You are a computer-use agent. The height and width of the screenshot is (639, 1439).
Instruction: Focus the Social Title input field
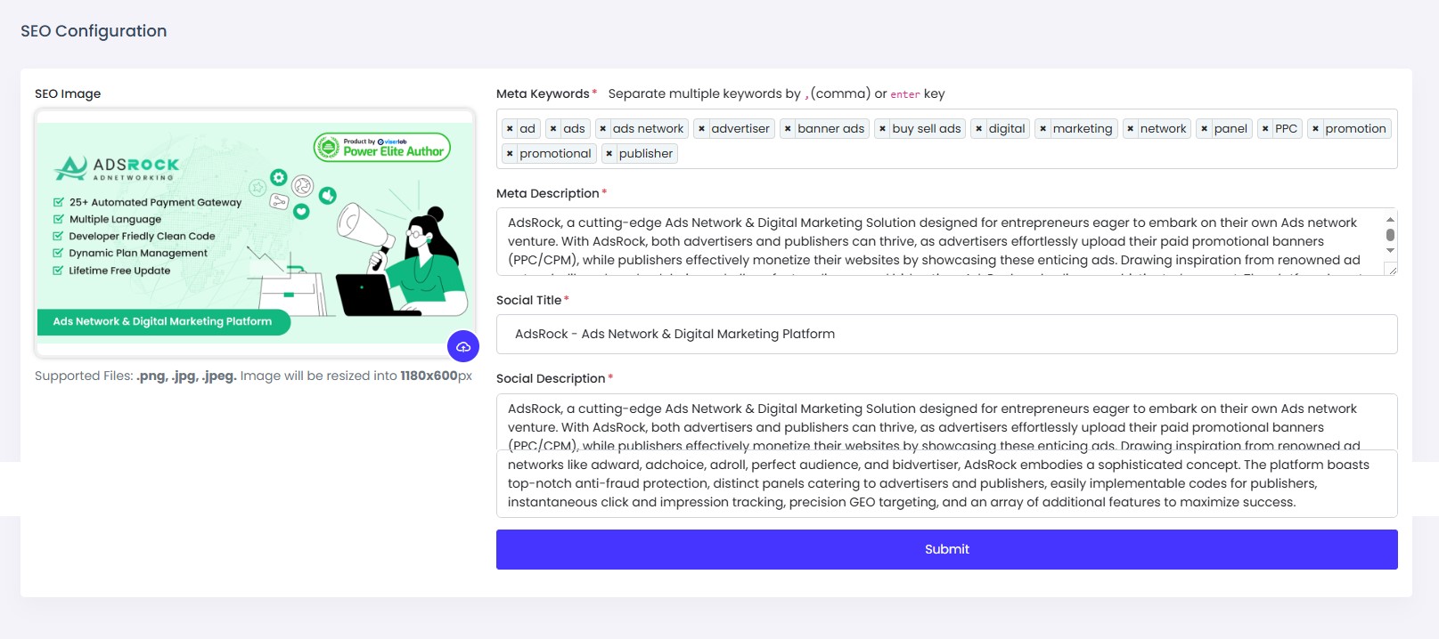(946, 335)
